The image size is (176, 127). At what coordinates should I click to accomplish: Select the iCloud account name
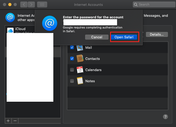(x=20, y=29)
